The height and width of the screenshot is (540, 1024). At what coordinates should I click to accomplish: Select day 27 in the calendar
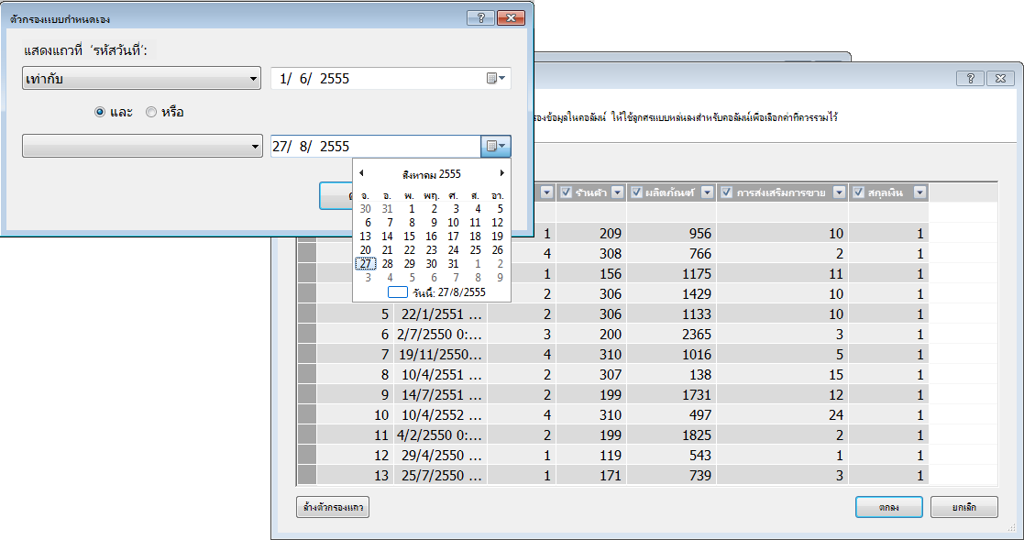pyautogui.click(x=366, y=264)
